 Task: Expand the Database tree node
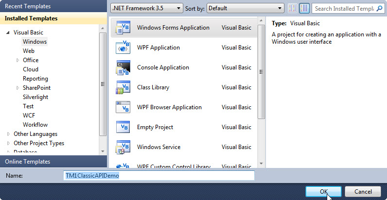point(8,152)
